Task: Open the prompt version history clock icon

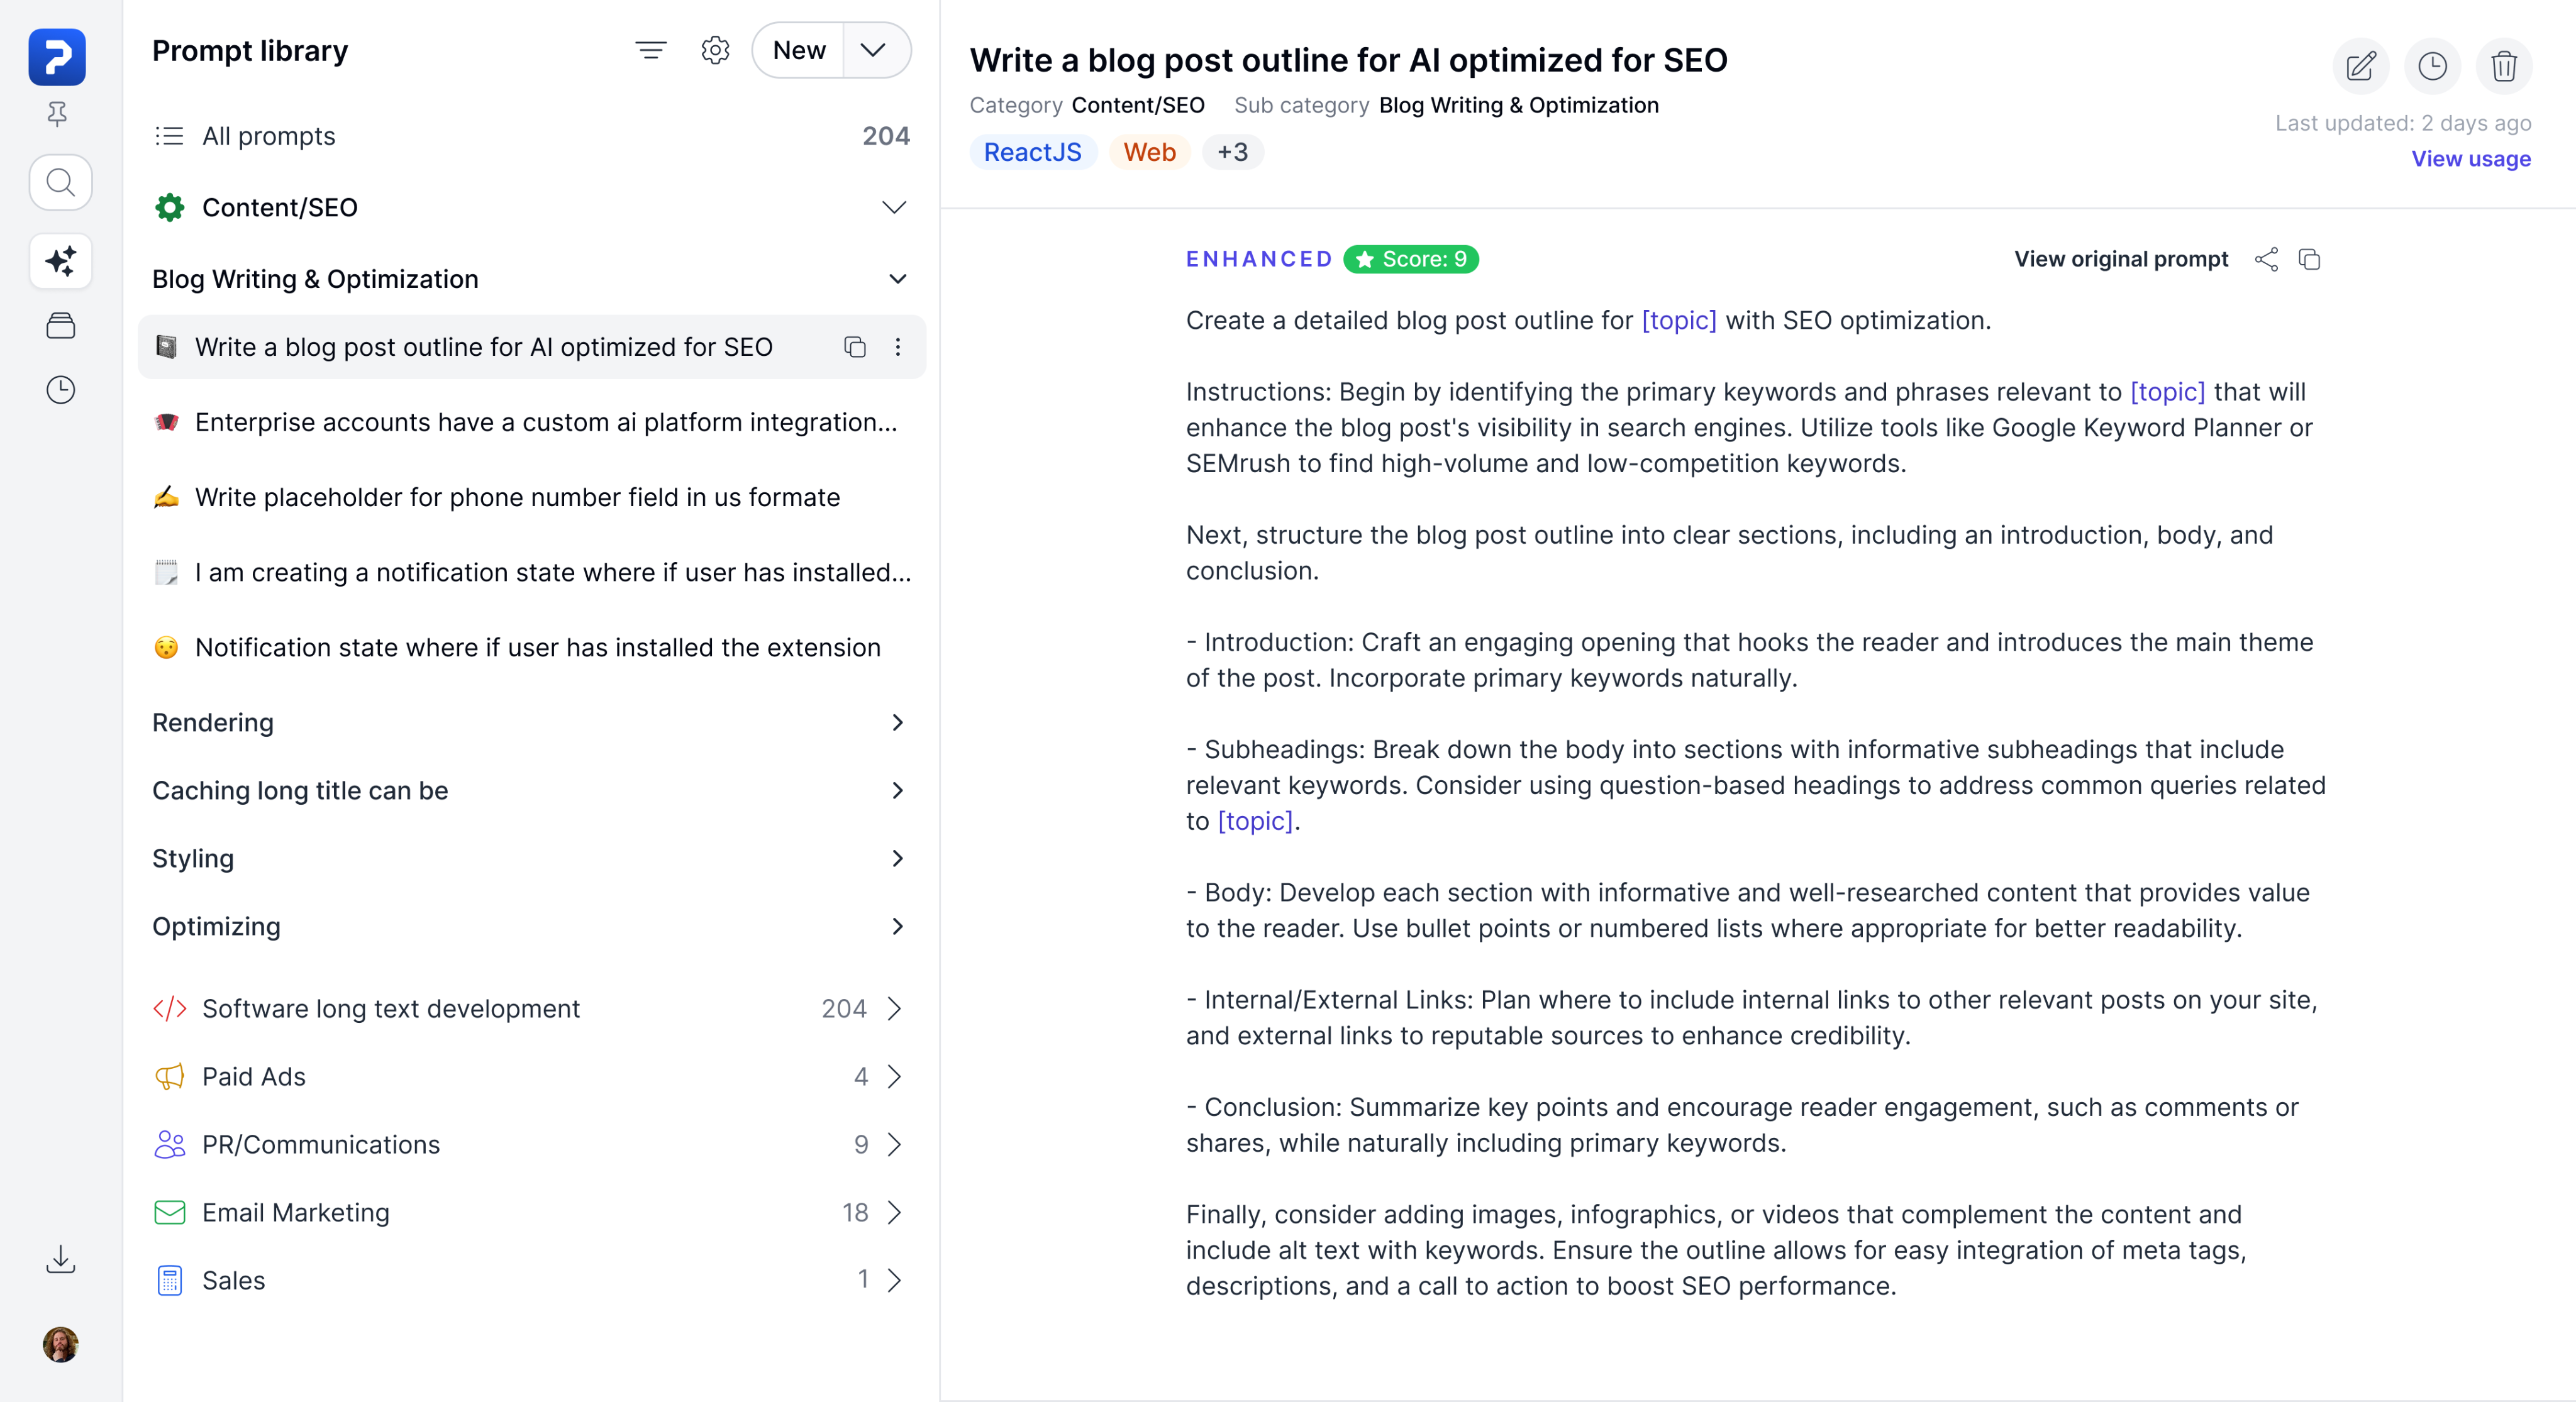Action: (x=2432, y=66)
